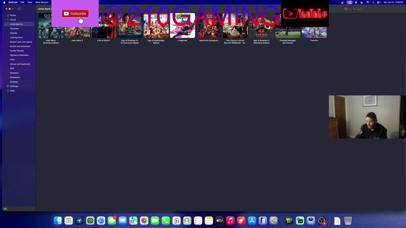This screenshot has height=228, width=406.
Task: Open the FragPunk game tile
Action: (182, 28)
